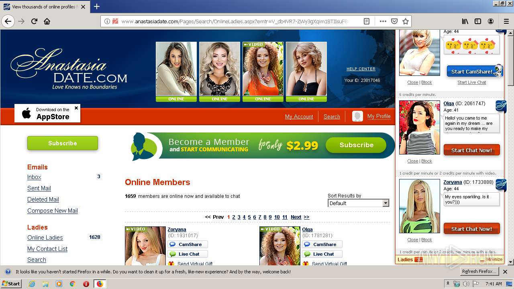Show site information icon in address bar
Viewport: 514px width, 289px height.
107,21
